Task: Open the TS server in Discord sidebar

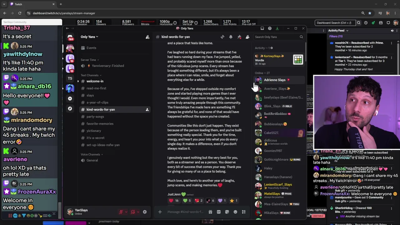Action: click(x=70, y=78)
